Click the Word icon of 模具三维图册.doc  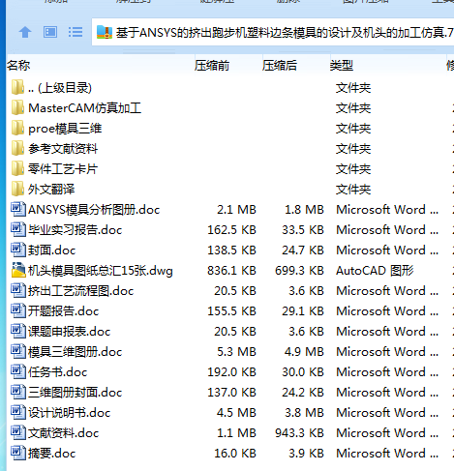coord(18,351)
